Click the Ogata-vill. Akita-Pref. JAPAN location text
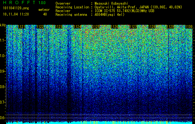 pyautogui.click(x=138, y=7)
